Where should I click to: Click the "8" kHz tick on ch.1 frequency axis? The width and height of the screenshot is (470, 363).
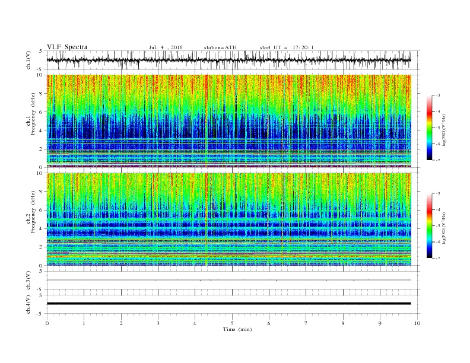42,94
